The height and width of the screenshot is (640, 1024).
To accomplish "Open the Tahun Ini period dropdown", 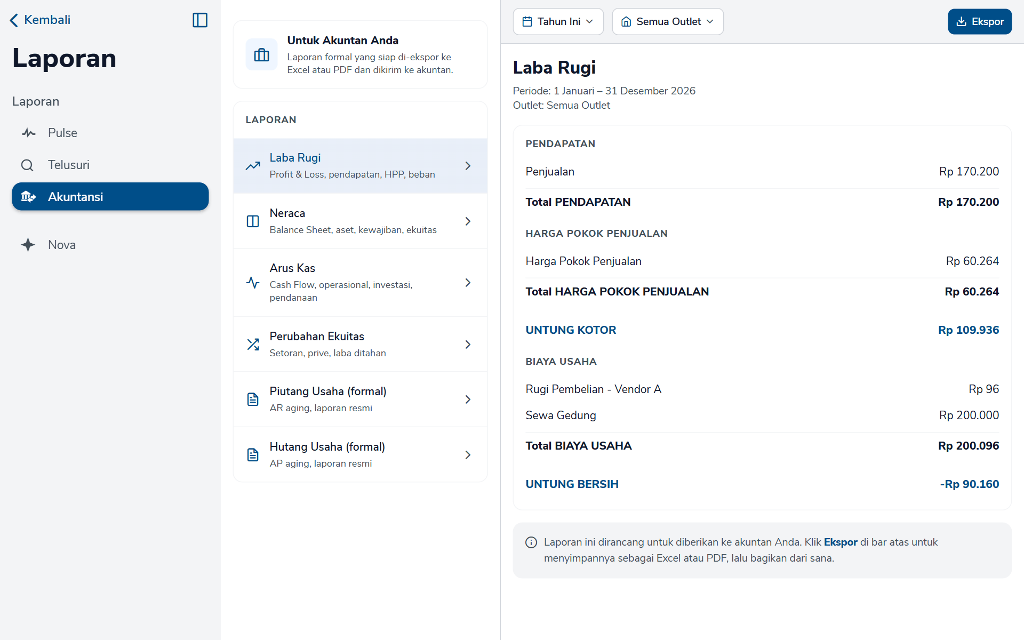I will click(x=558, y=21).
